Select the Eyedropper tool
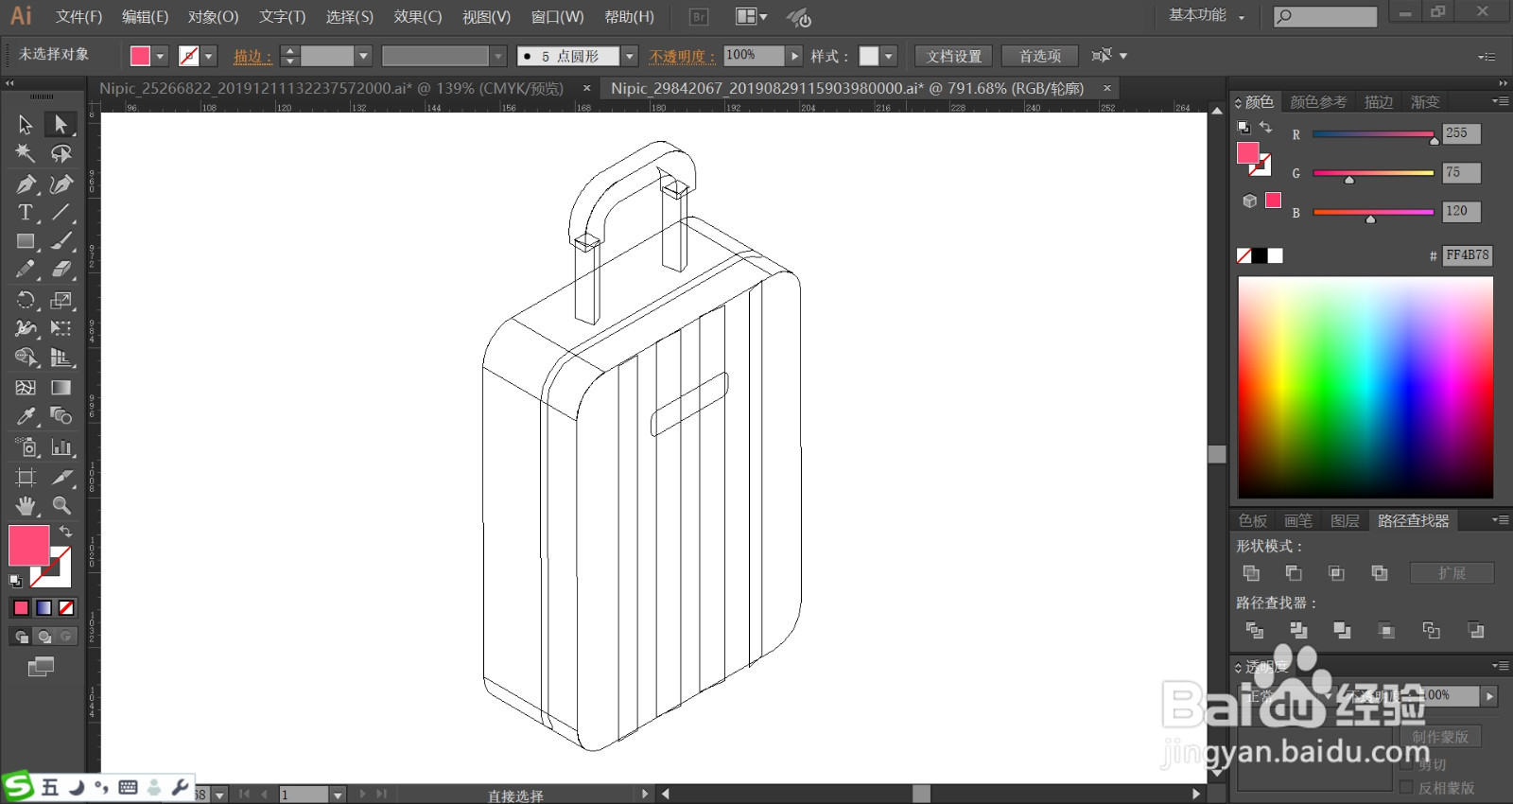This screenshot has height=804, width=1513. (26, 416)
